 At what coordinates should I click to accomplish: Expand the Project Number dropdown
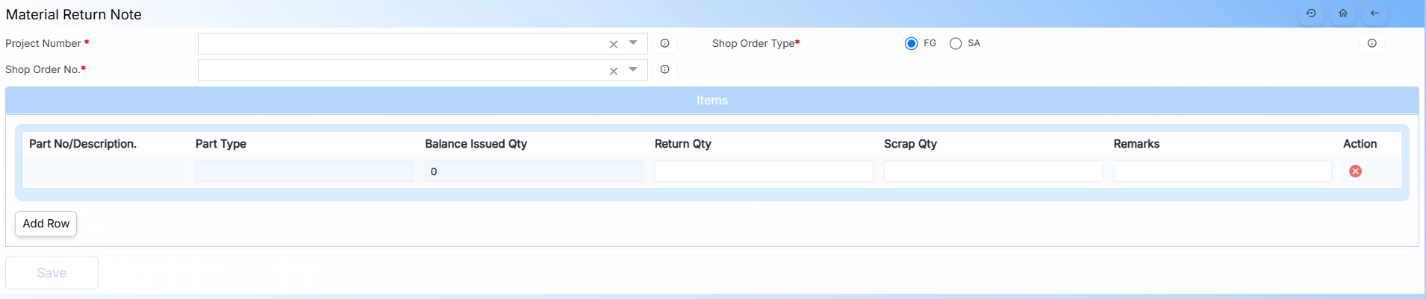coord(633,43)
